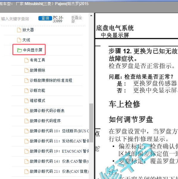The image size is (178, 179).
Task: Open the 放大器 document icon
Action: pyautogui.click(x=19, y=30)
